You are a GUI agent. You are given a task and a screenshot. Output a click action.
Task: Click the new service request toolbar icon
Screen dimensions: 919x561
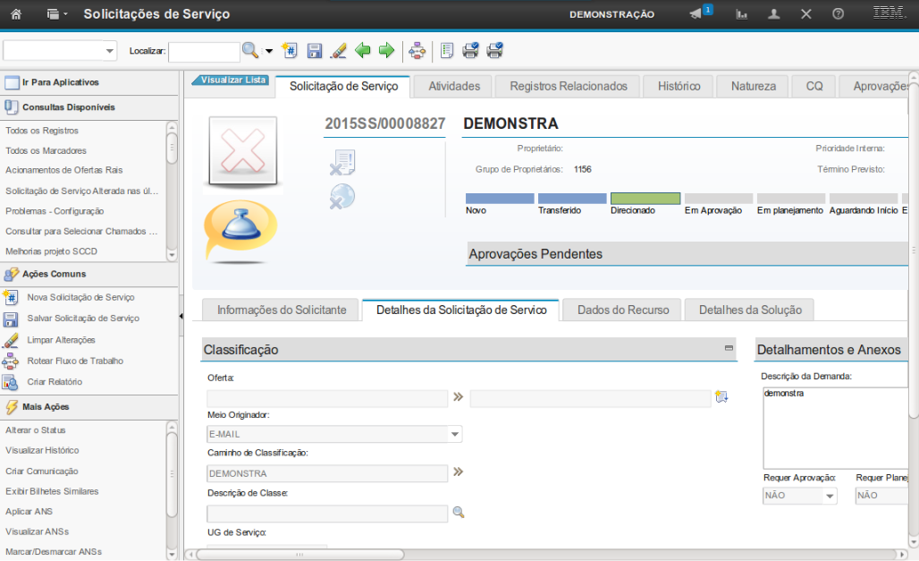pyautogui.click(x=290, y=51)
